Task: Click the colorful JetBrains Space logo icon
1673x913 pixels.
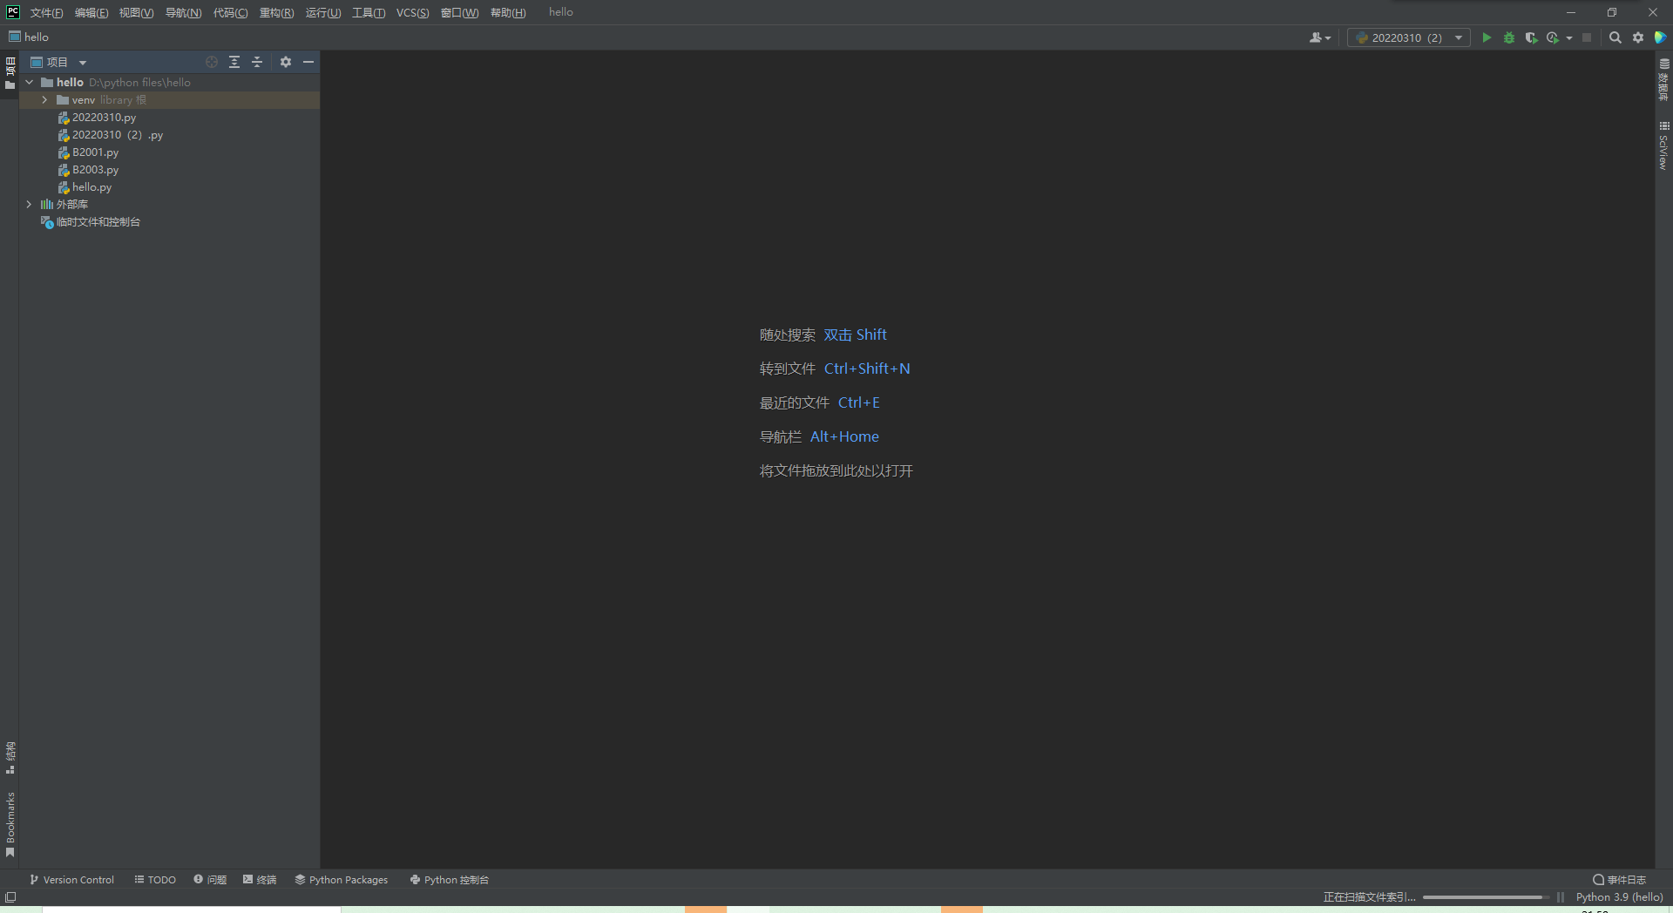Action: click(1660, 37)
